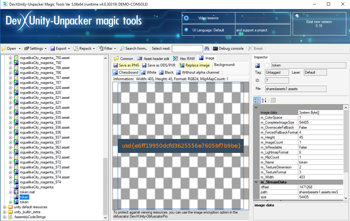This screenshot has height=221, width=350.
Task: Click the Save as PNG disk icon
Action: 116,65
